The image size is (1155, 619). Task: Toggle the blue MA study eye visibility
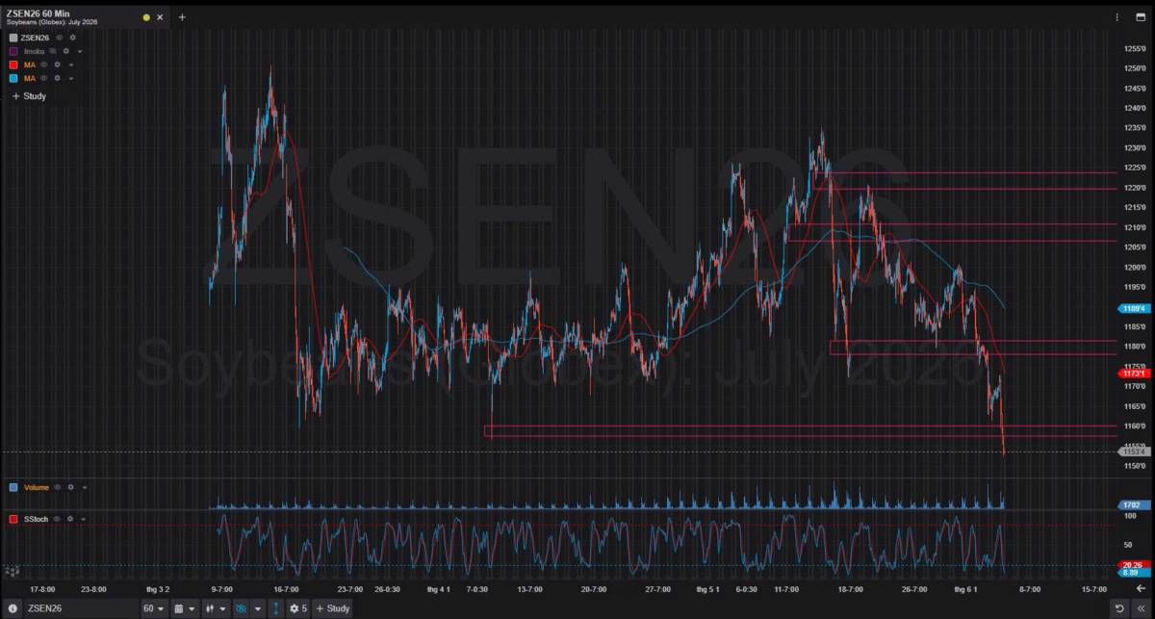click(44, 78)
